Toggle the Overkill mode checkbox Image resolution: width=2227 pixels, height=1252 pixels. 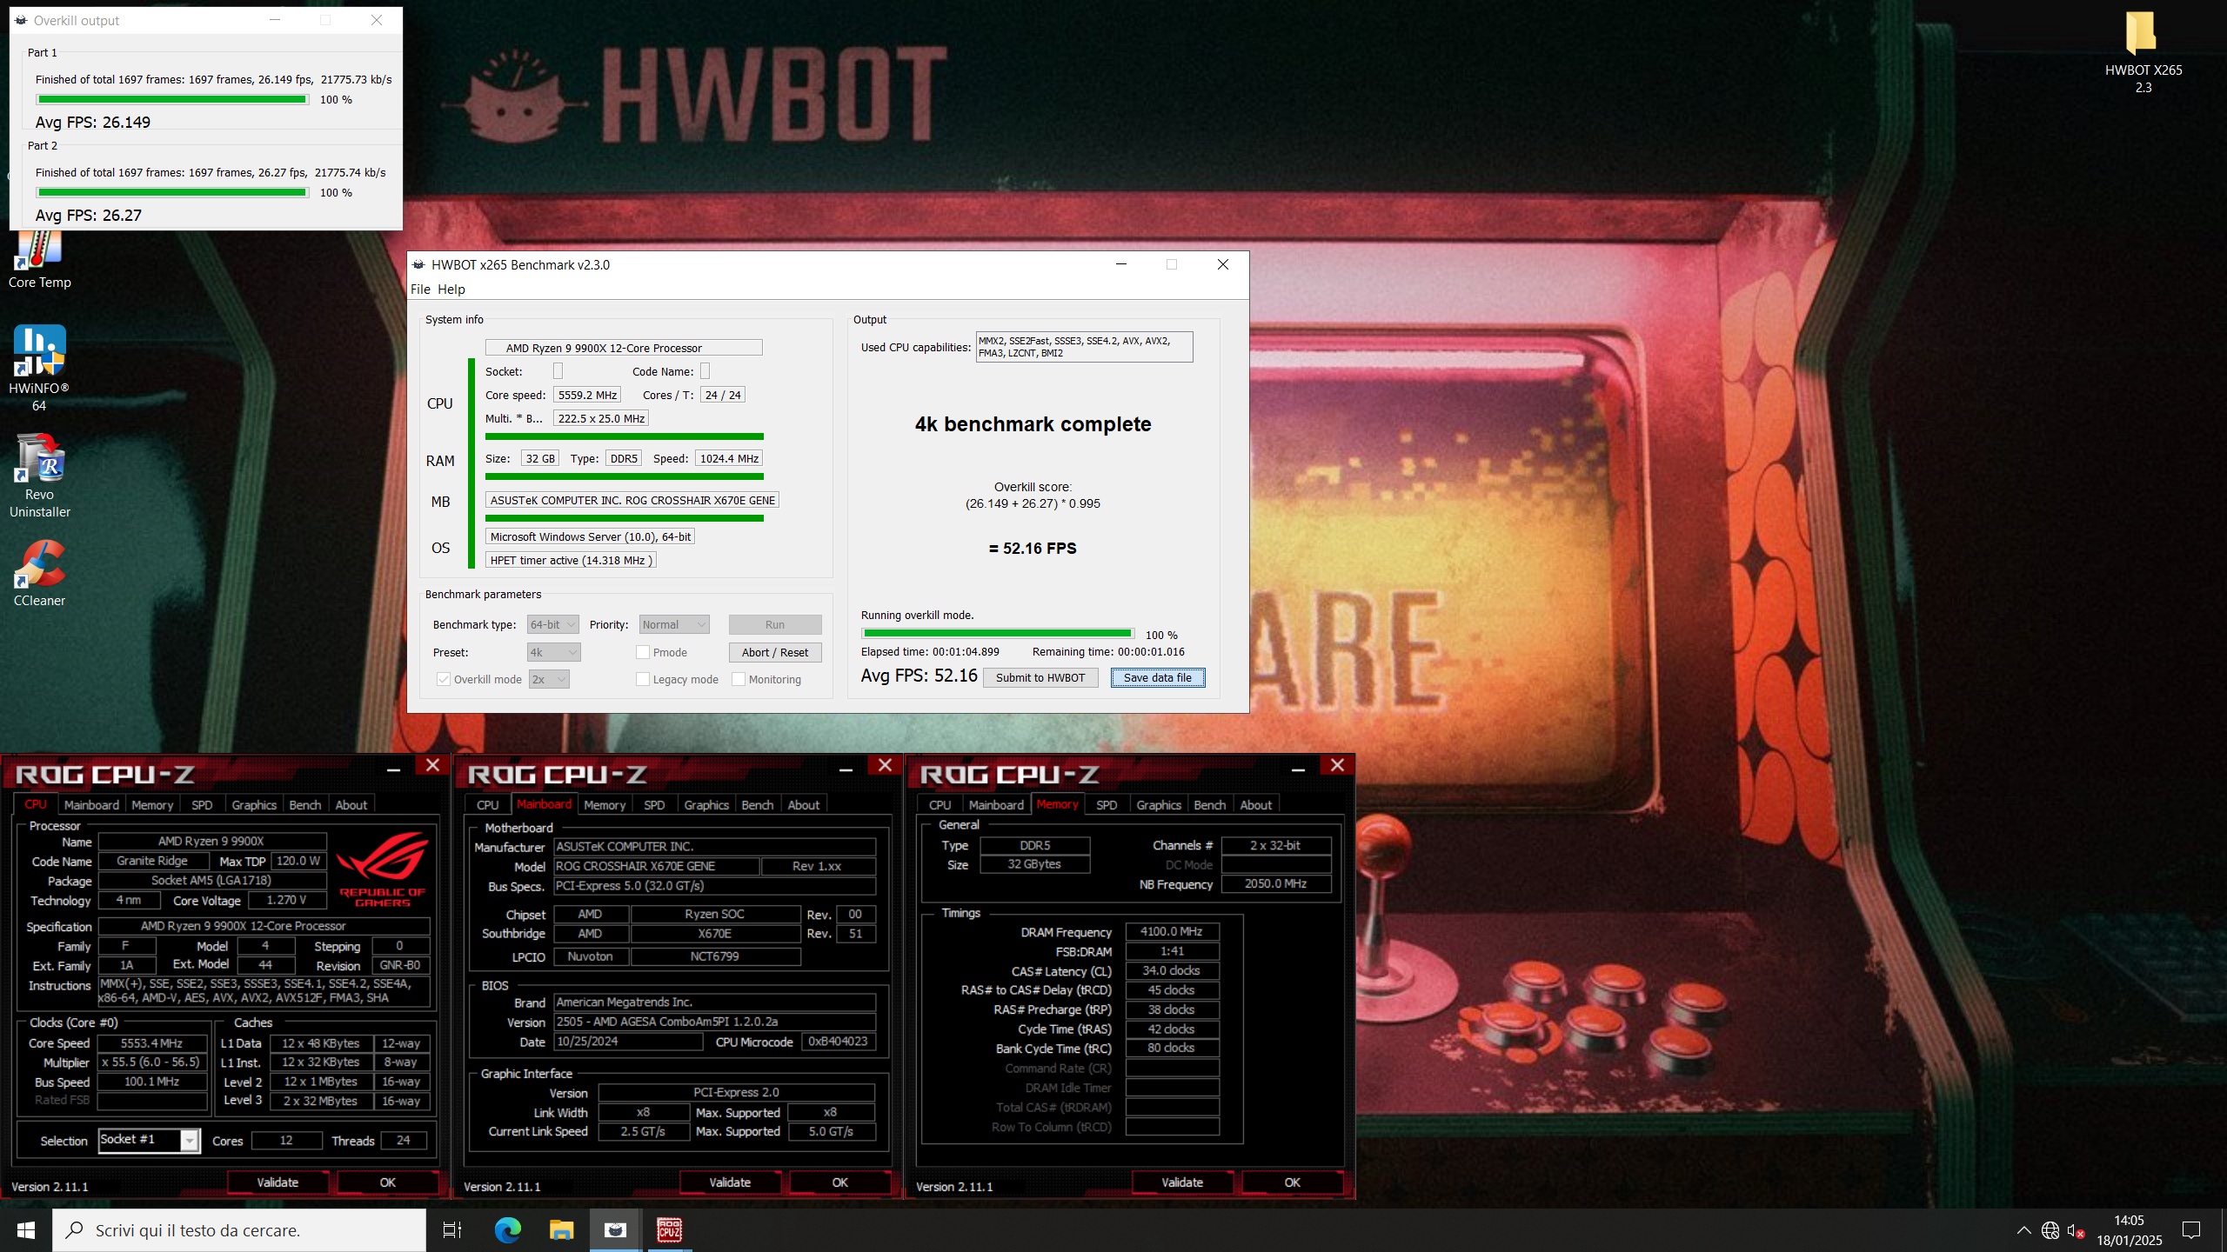click(x=444, y=679)
